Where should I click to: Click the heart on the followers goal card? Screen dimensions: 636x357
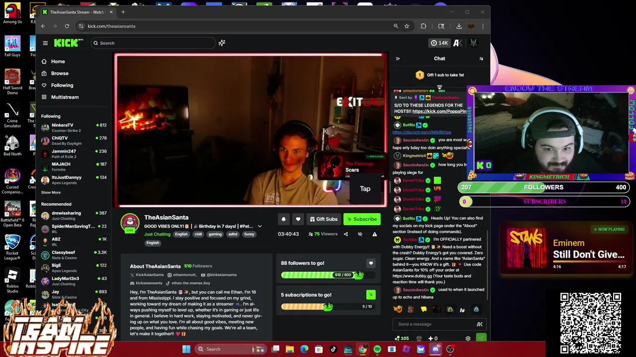click(371, 263)
